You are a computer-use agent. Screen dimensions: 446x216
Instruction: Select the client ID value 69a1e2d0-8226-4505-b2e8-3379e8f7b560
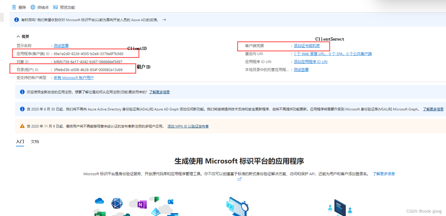pyautogui.click(x=89, y=54)
